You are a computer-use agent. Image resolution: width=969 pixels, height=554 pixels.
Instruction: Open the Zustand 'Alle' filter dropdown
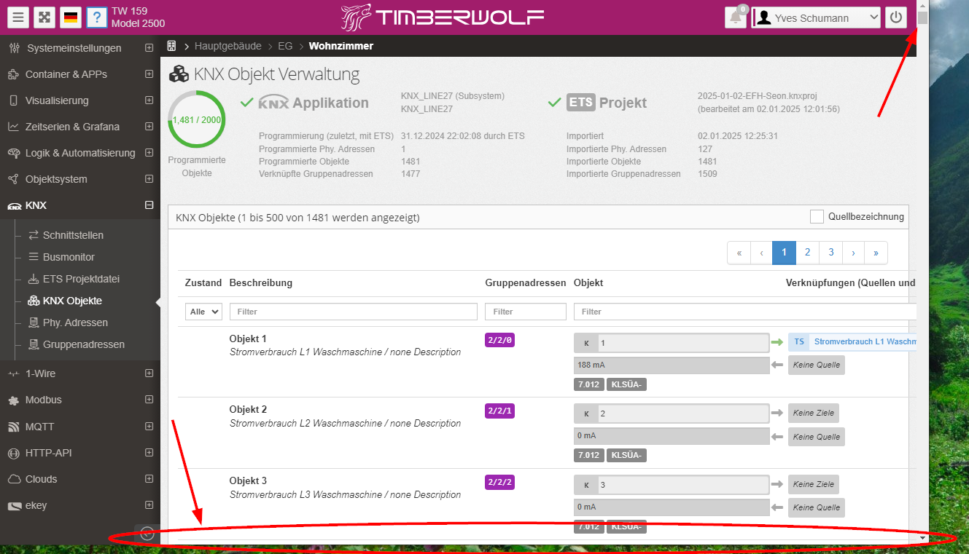[203, 311]
